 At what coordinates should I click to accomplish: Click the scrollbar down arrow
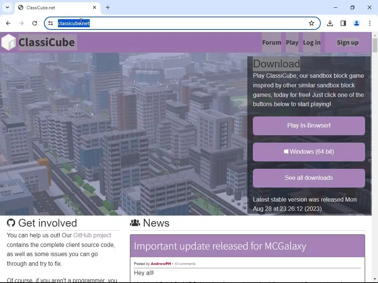pyautogui.click(x=375, y=280)
